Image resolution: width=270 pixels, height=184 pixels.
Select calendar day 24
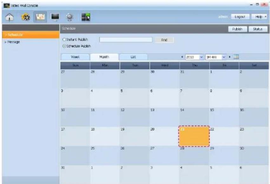pyautogui.click(x=75, y=156)
